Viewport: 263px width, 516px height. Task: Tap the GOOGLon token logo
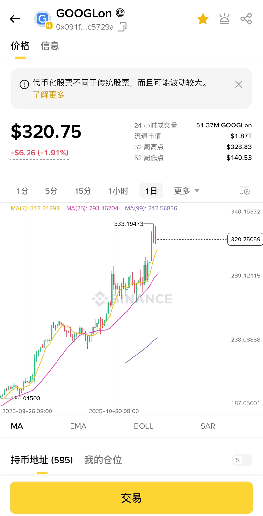43,19
